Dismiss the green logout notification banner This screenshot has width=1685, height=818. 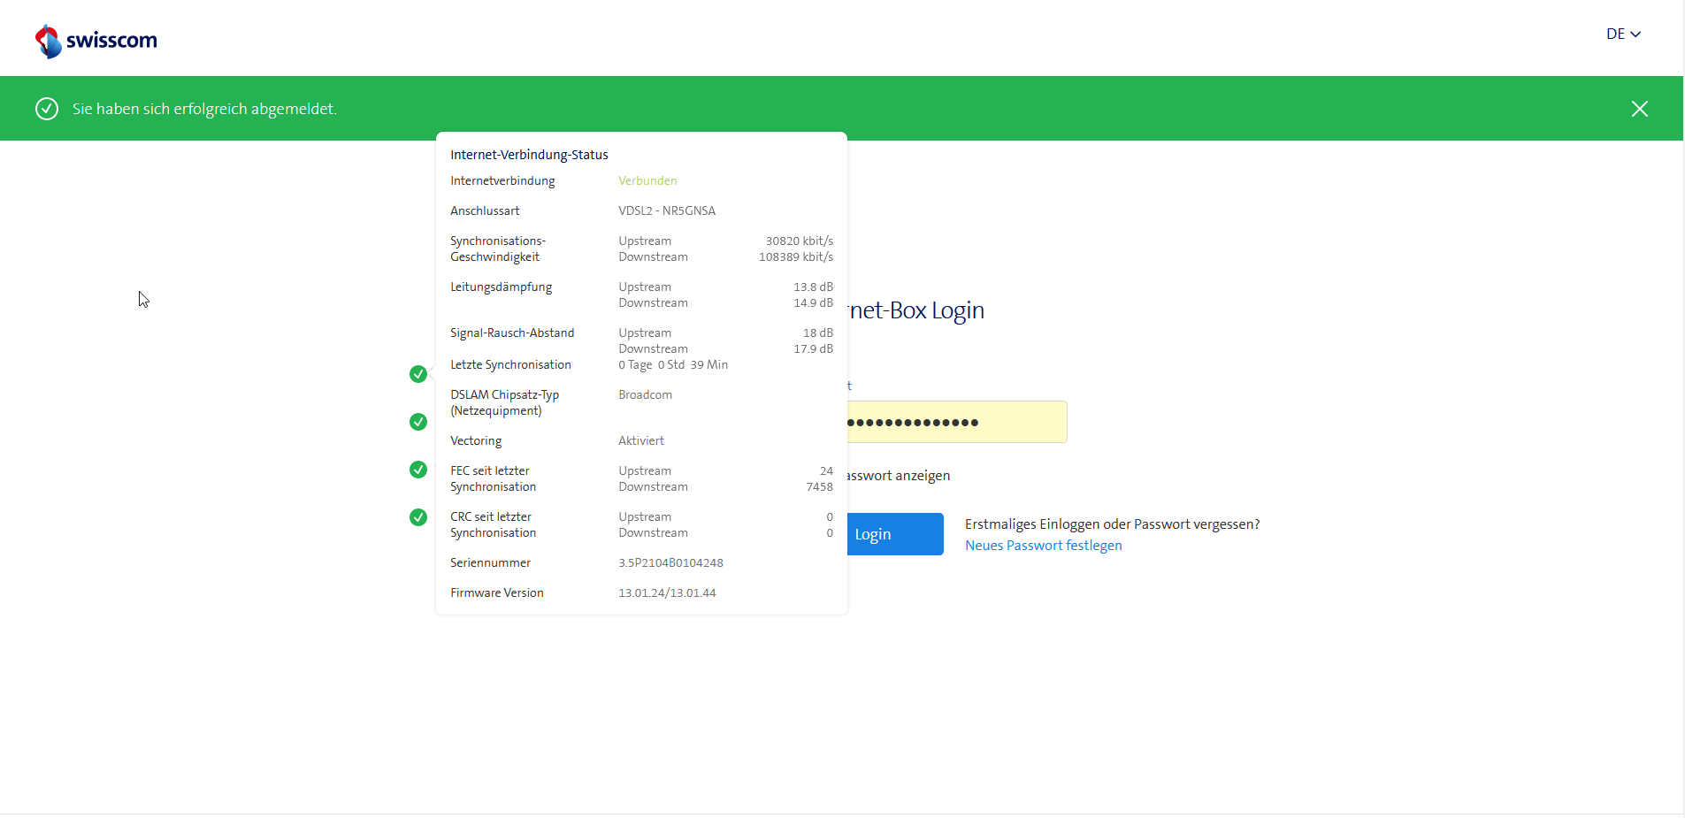(1639, 109)
